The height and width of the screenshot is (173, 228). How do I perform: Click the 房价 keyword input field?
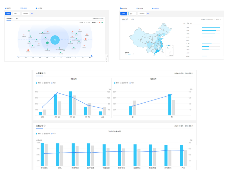(x=17, y=13)
